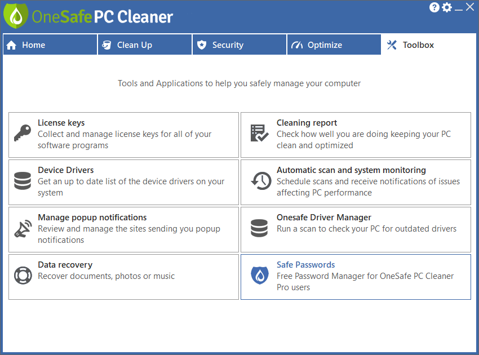479x355 pixels.
Task: Open Manage popup notifications
Action: 124,230
